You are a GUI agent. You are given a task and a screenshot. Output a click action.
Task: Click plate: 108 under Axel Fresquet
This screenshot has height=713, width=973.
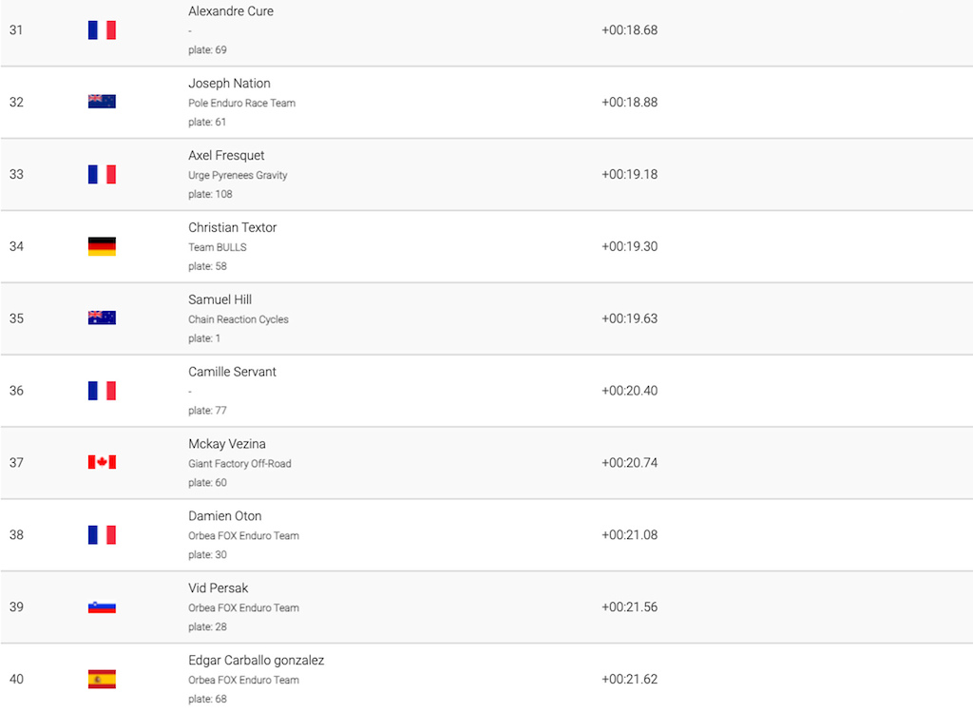point(210,194)
